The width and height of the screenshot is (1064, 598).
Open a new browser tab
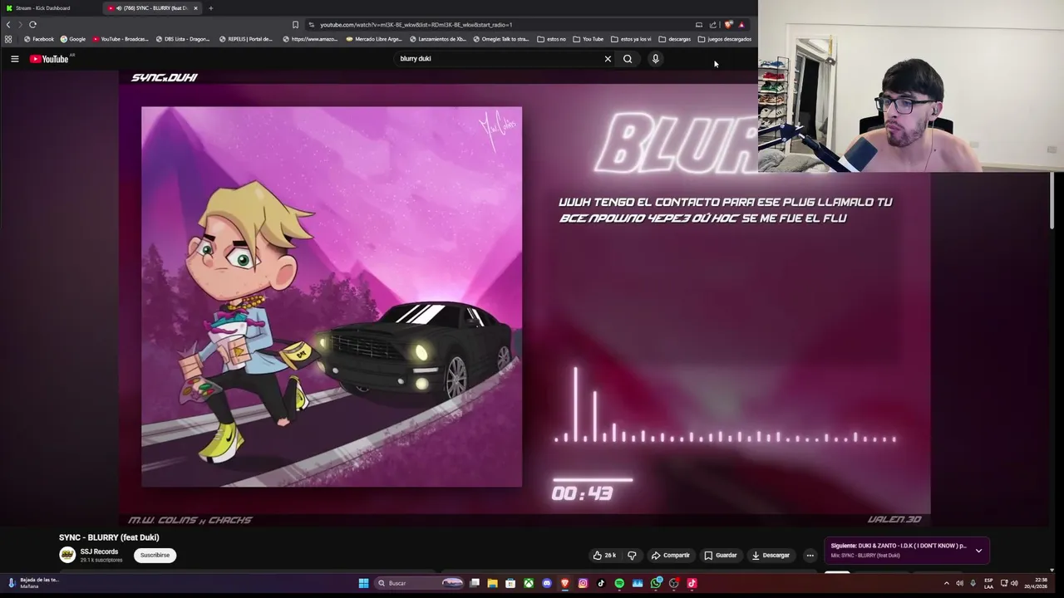[210, 8]
